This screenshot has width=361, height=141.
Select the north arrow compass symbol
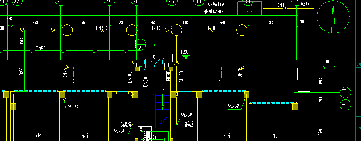(x=333, y=17)
